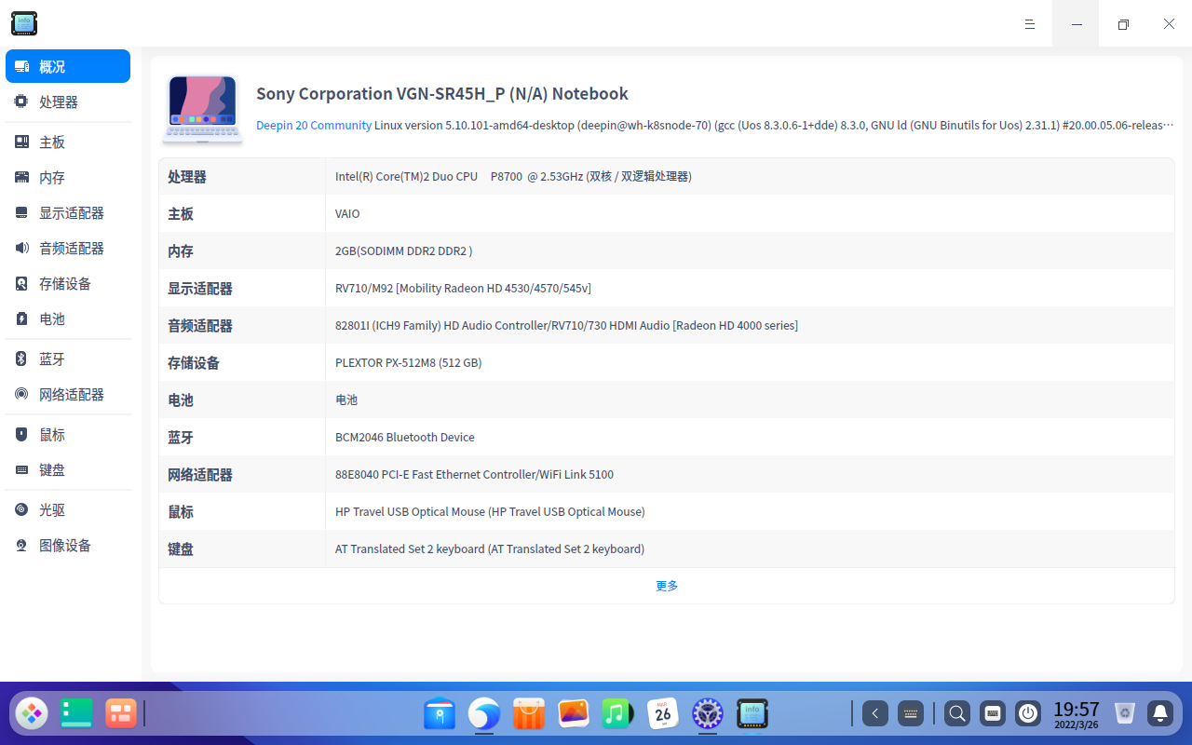Open the gear Control Center icon in the dock

[x=708, y=713]
